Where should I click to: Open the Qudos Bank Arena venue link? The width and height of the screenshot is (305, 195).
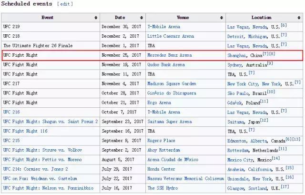tap(166, 65)
